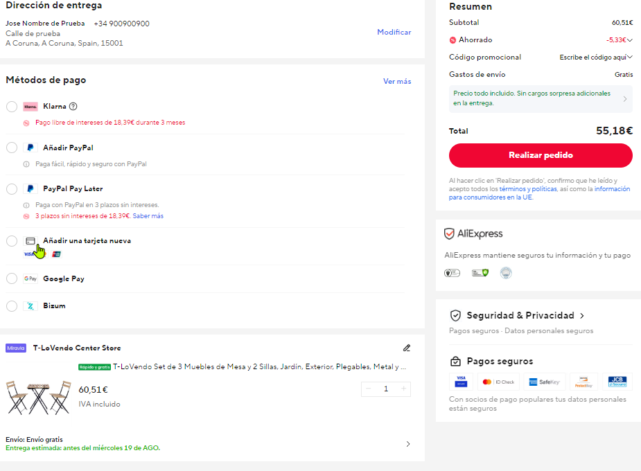Viewport: 641px width, 471px height.
Task: Increase product quantity with plus button
Action: pyautogui.click(x=403, y=389)
